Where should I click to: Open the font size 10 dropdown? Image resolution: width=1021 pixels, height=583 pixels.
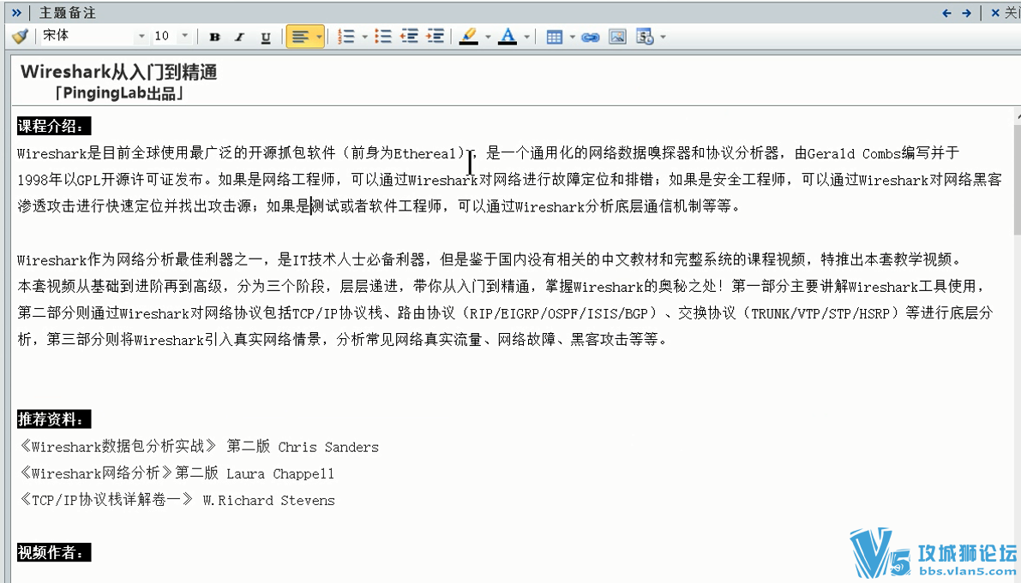(x=185, y=37)
